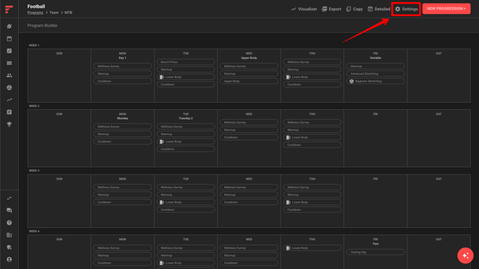Click the swap arrows icon in the sidebar
479x269 pixels.
[x=9, y=198]
